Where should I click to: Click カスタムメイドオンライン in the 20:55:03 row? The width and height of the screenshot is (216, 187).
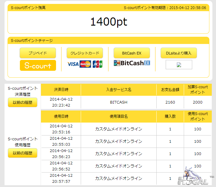(119, 142)
